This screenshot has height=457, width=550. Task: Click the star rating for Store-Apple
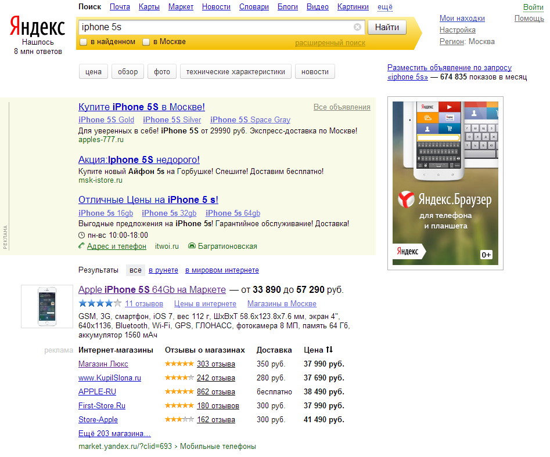tap(179, 419)
